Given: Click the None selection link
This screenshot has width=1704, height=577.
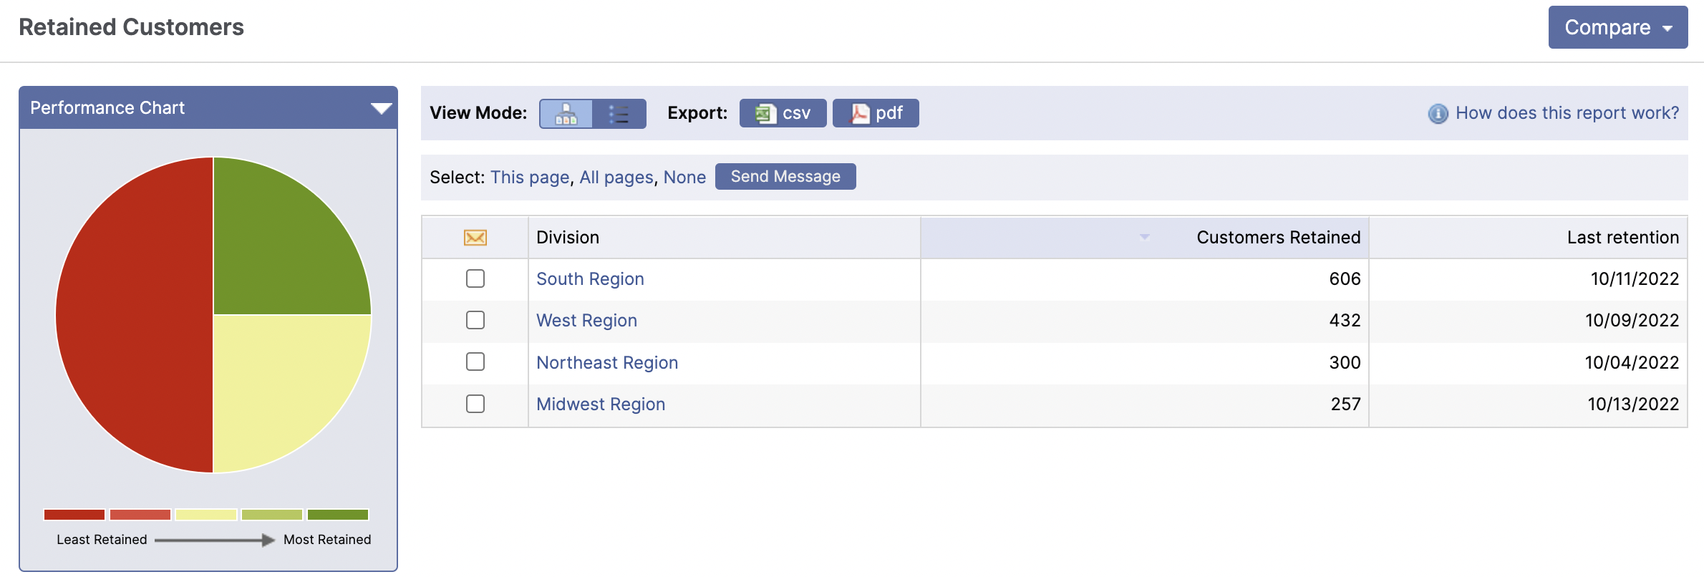Looking at the screenshot, I should click(x=684, y=178).
